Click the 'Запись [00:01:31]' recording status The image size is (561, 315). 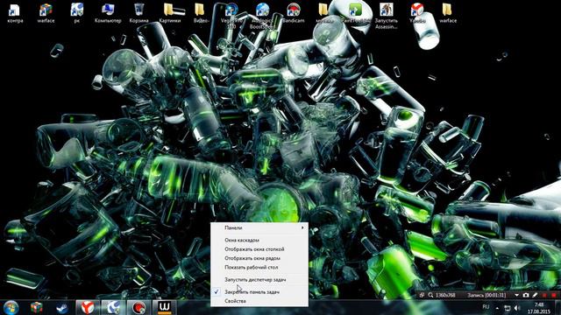point(486,295)
